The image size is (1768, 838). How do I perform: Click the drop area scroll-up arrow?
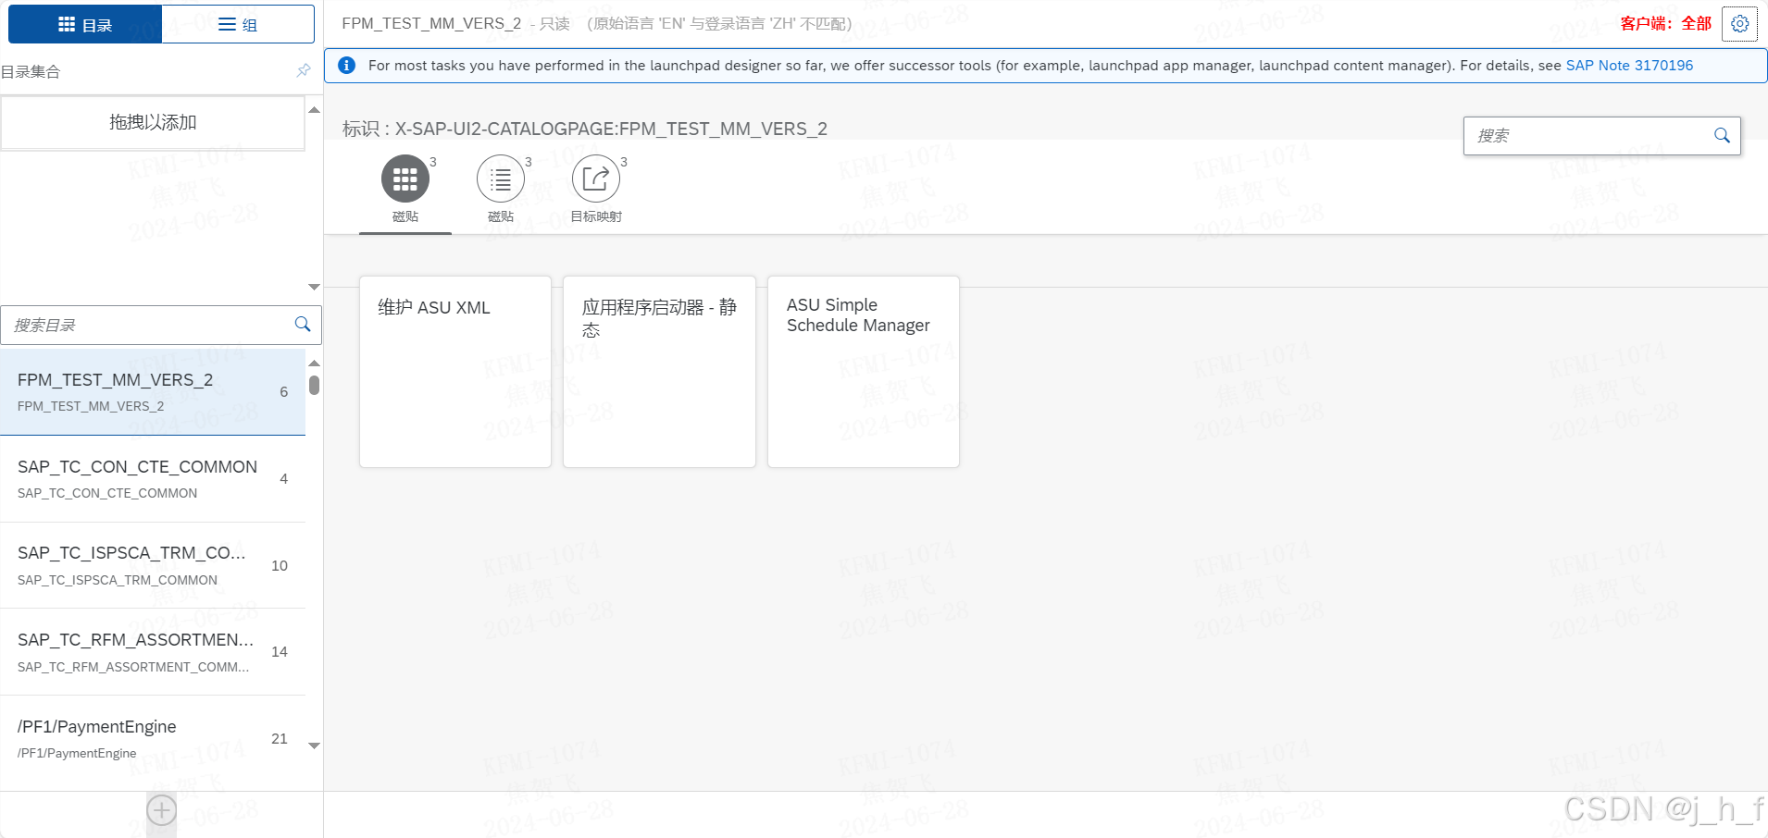(314, 110)
